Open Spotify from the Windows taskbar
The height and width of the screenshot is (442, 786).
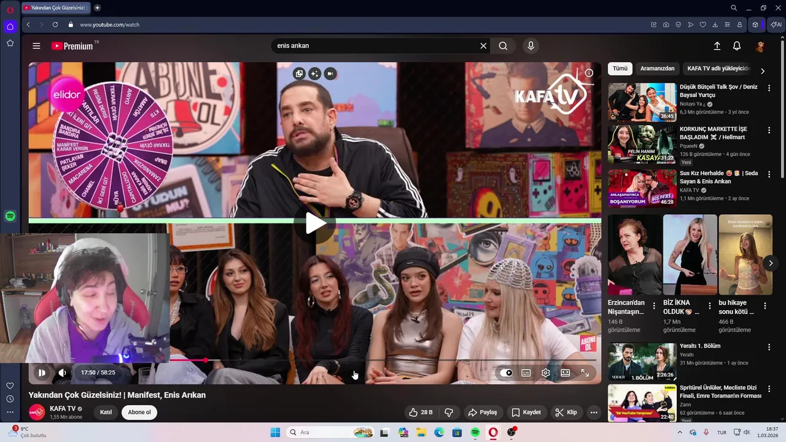pyautogui.click(x=475, y=432)
